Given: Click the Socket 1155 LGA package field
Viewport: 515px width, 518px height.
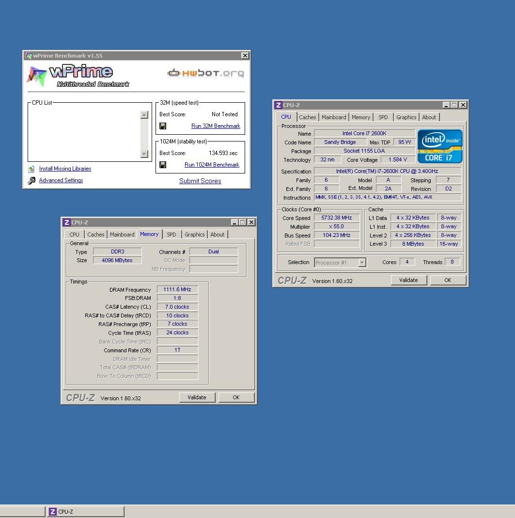Looking at the screenshot, I should click(x=364, y=151).
